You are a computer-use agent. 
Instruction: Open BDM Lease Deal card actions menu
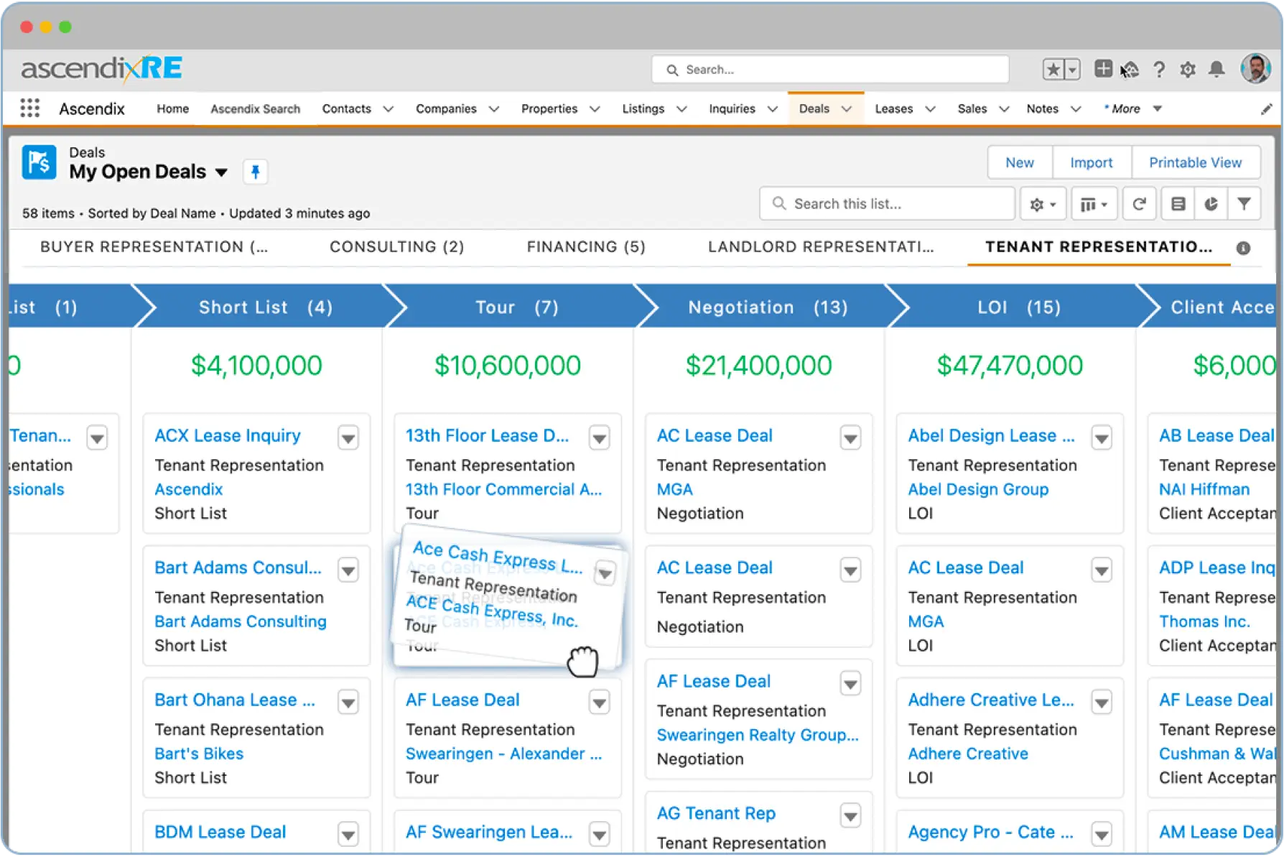pyautogui.click(x=348, y=835)
